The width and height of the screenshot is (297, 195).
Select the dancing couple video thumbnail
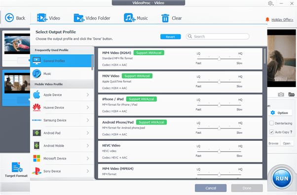click(x=17, y=83)
